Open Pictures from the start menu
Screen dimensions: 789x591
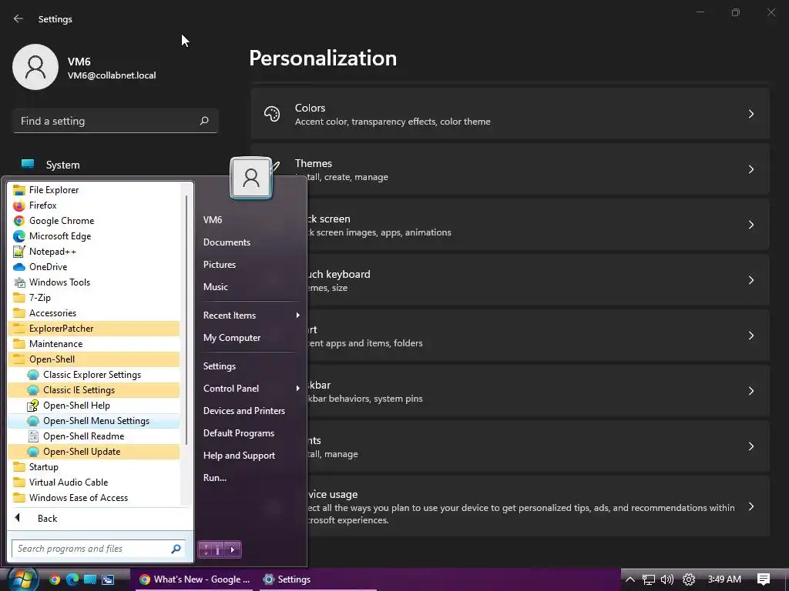[251, 265]
